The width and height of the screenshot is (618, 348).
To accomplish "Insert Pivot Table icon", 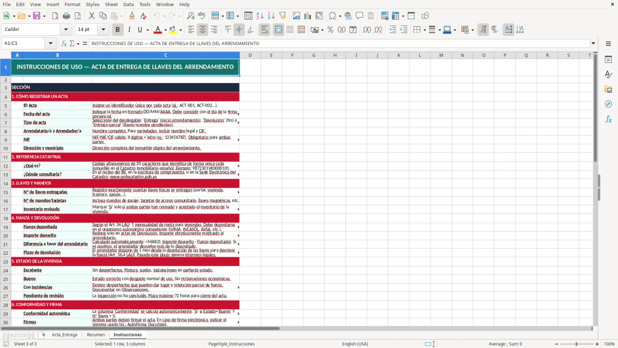I will [319, 16].
